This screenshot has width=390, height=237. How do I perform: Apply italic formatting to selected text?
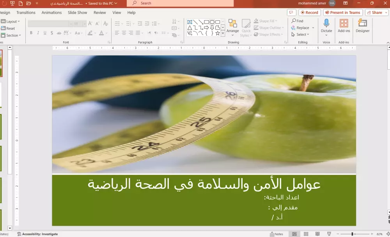click(x=37, y=33)
